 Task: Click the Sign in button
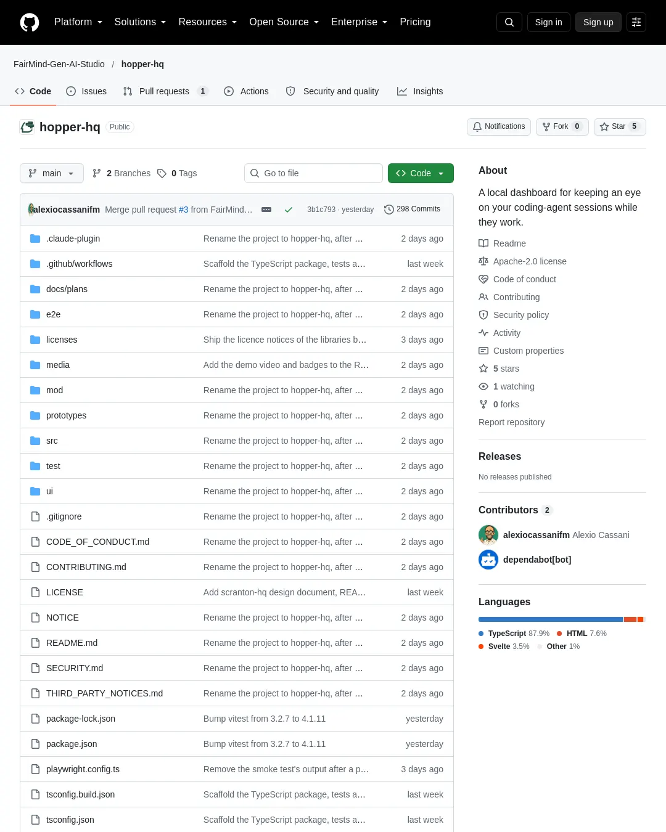point(549,22)
